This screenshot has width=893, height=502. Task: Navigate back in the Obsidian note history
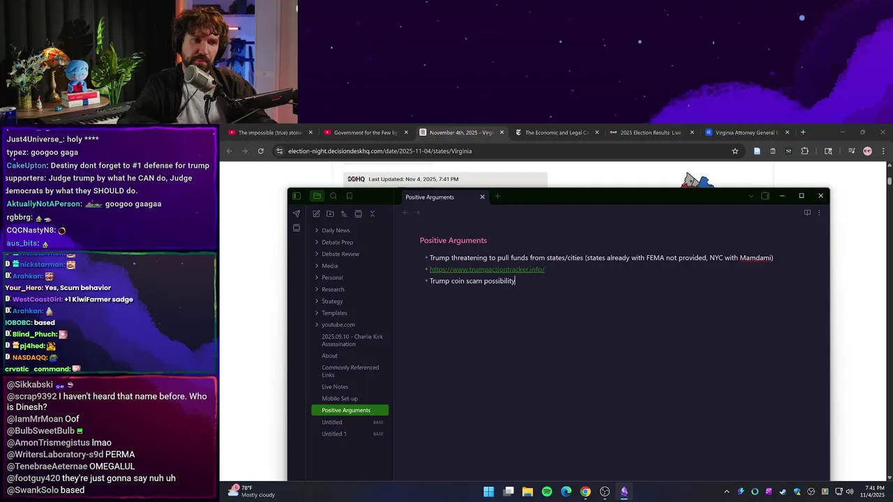(x=405, y=213)
